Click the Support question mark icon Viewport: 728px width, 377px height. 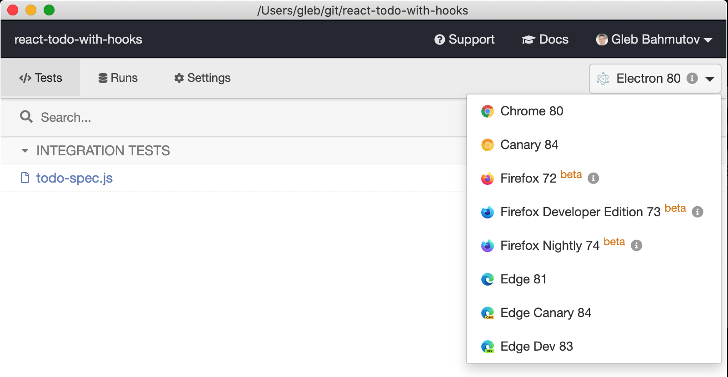tap(439, 40)
